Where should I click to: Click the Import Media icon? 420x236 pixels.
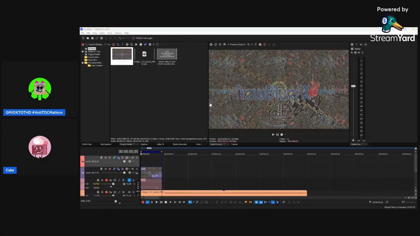87,44
